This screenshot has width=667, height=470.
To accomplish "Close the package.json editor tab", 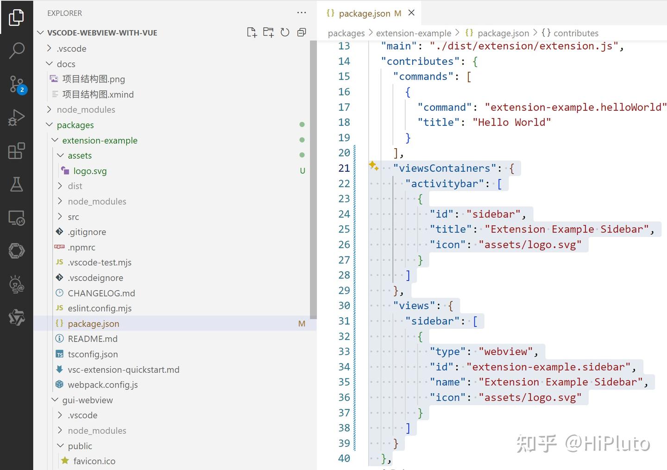I will 411,13.
